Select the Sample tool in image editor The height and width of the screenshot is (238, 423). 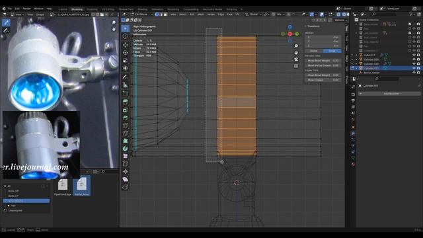tap(6, 22)
